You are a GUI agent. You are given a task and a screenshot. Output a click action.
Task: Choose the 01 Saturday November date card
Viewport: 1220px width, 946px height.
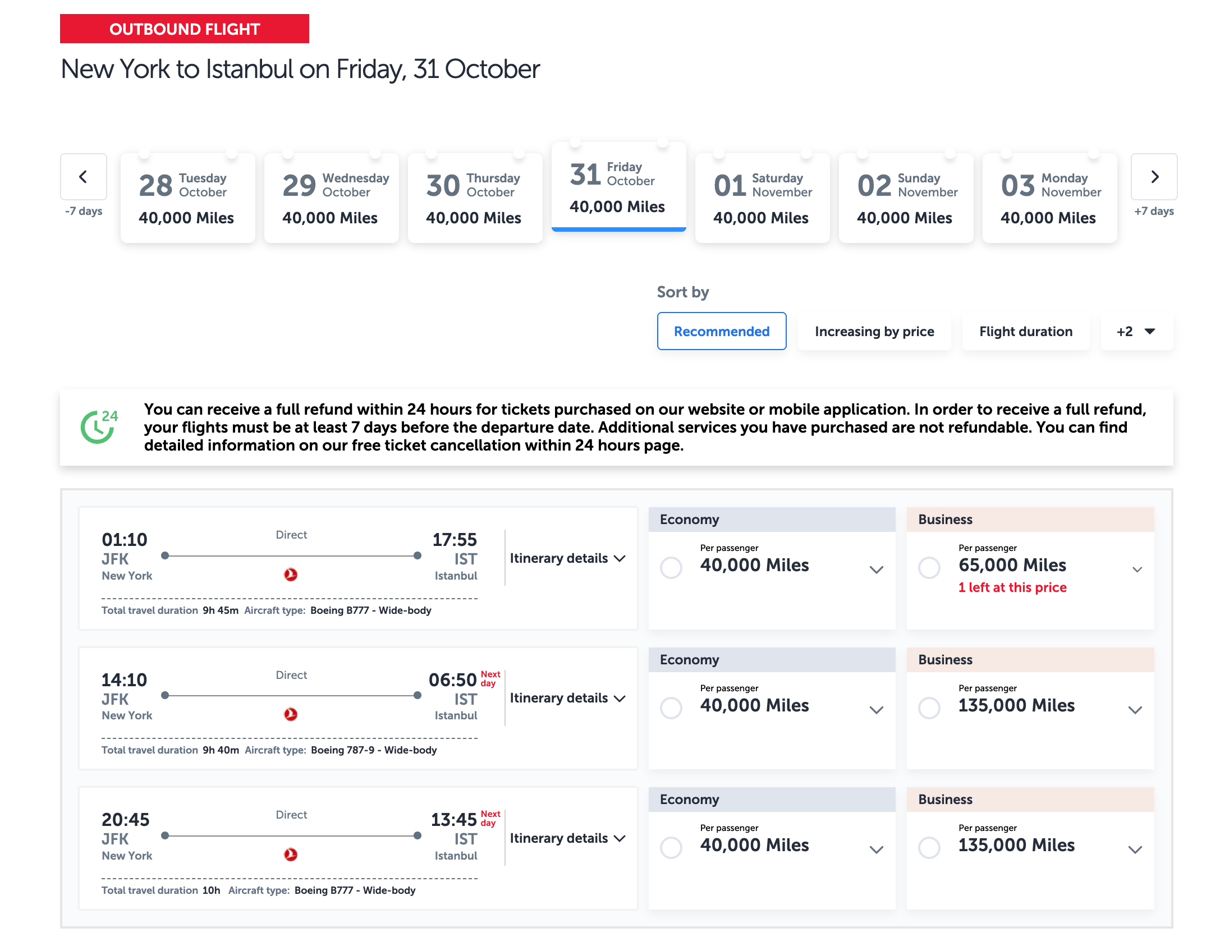point(762,198)
